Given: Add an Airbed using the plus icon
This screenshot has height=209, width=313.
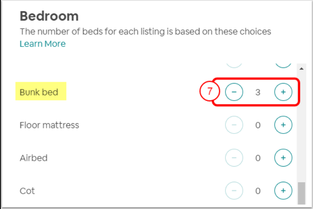Looking at the screenshot, I should pyautogui.click(x=283, y=158).
